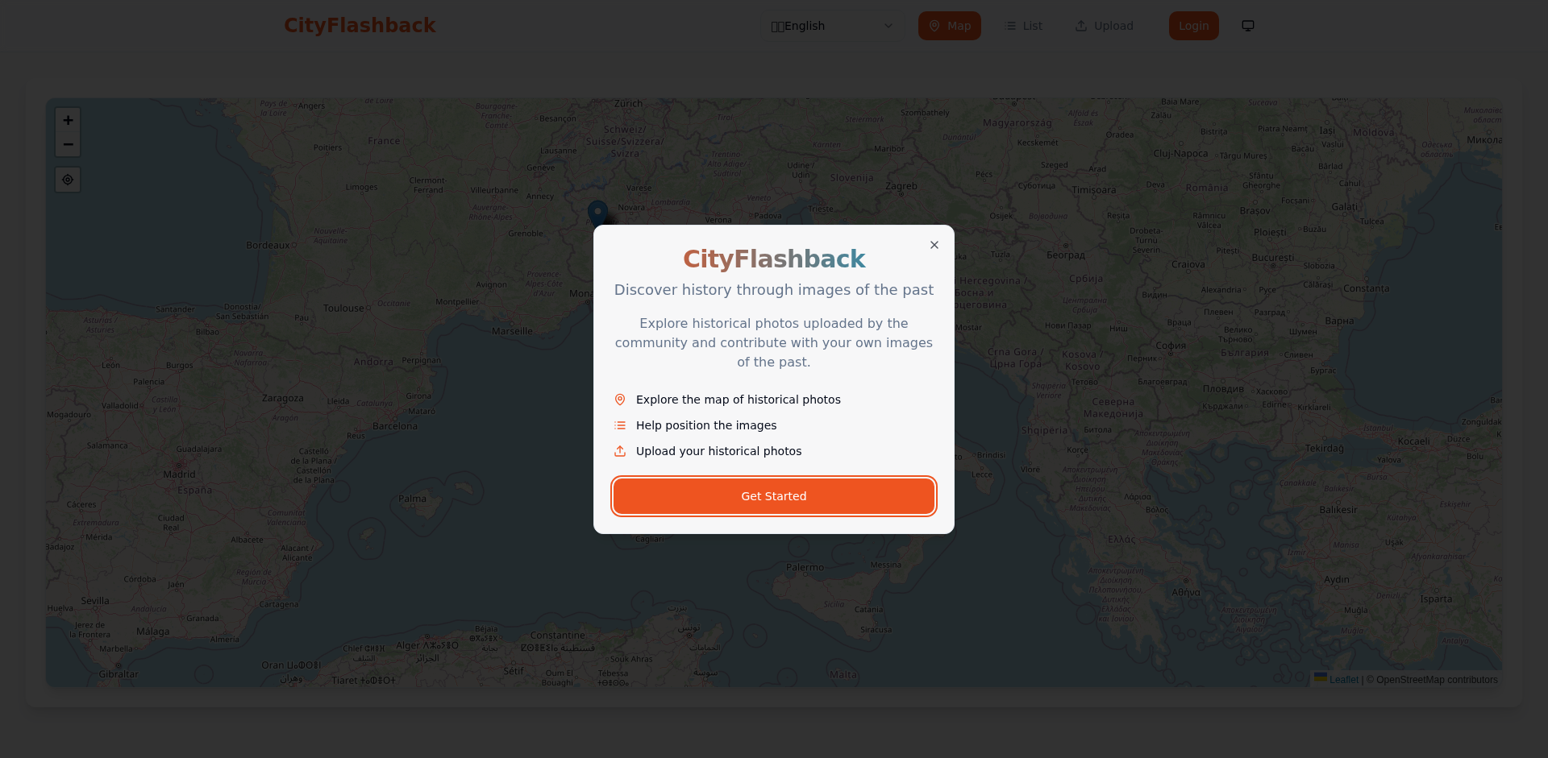Click the language dropdown chevron arrow
This screenshot has width=1548, height=758.
[888, 26]
